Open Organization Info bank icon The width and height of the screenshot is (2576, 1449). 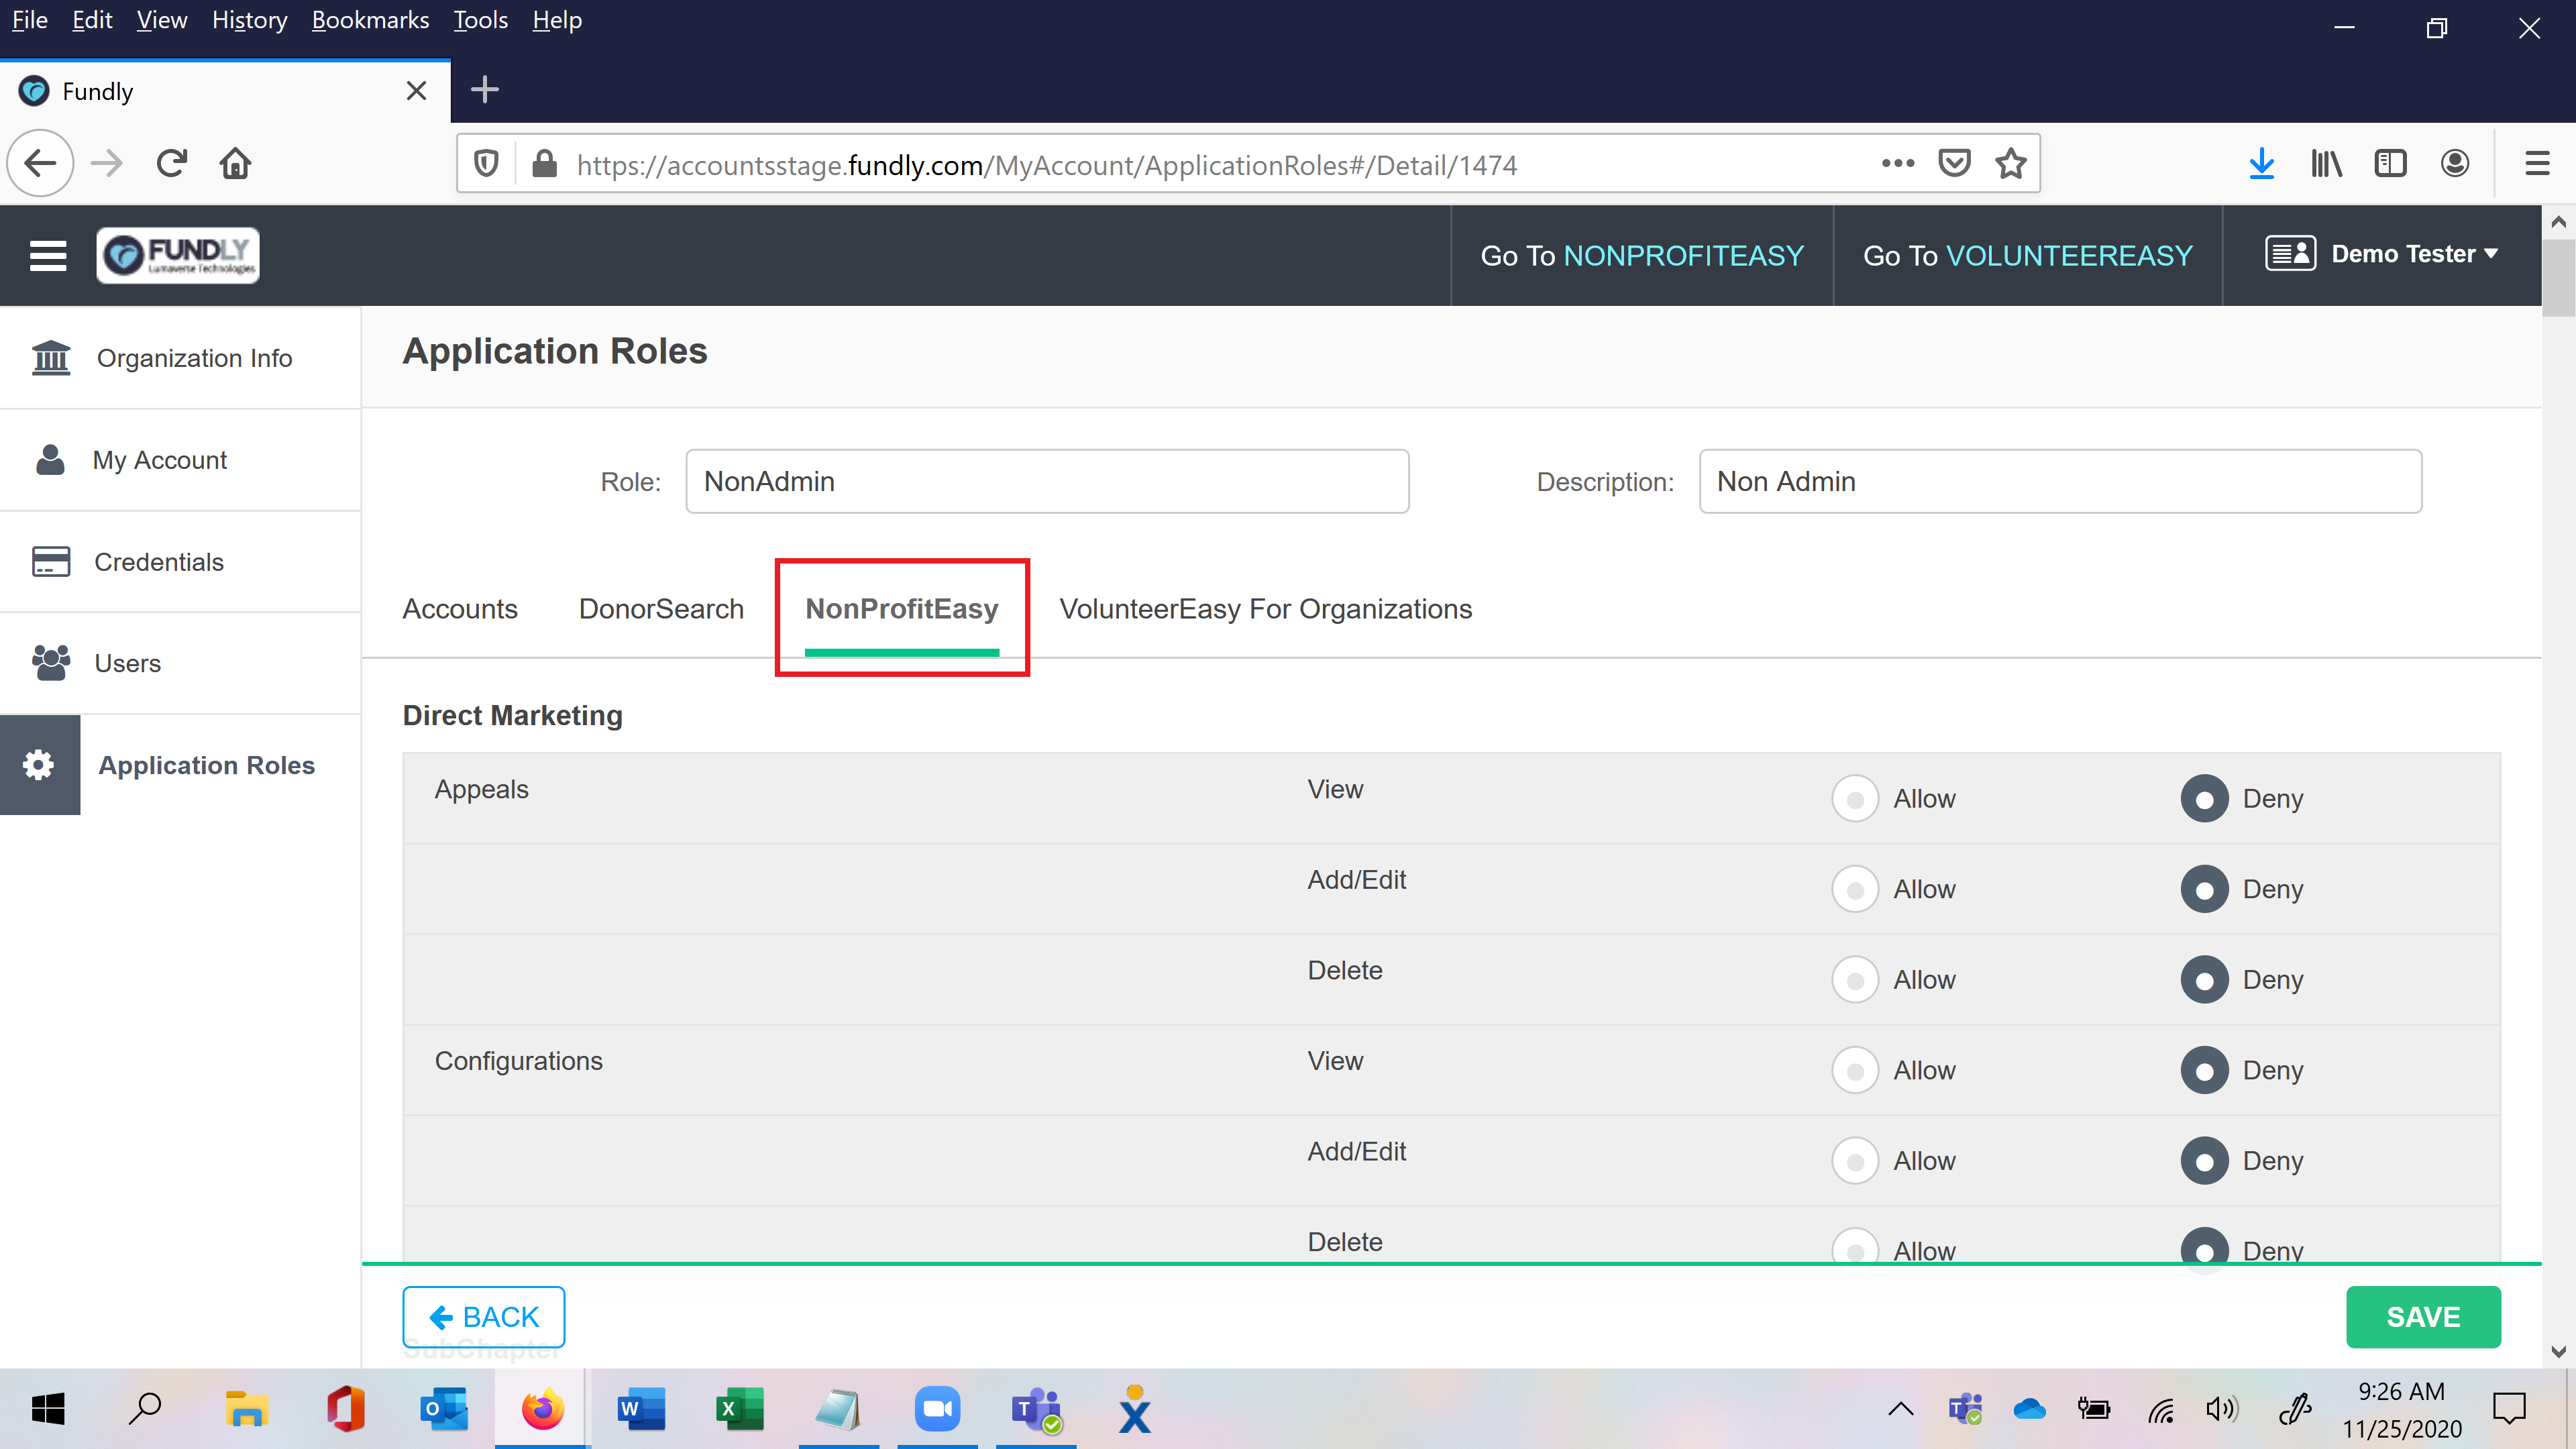tap(51, 358)
